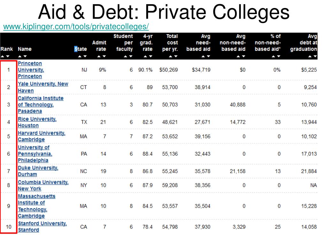The height and width of the screenshot is (245, 327).
Task: Sort Rank column ascending using up arrow
Action: click(x=3, y=56)
